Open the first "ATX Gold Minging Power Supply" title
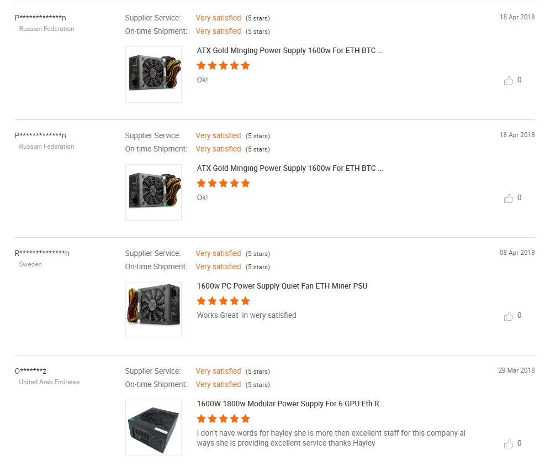The image size is (550, 476). (289, 50)
